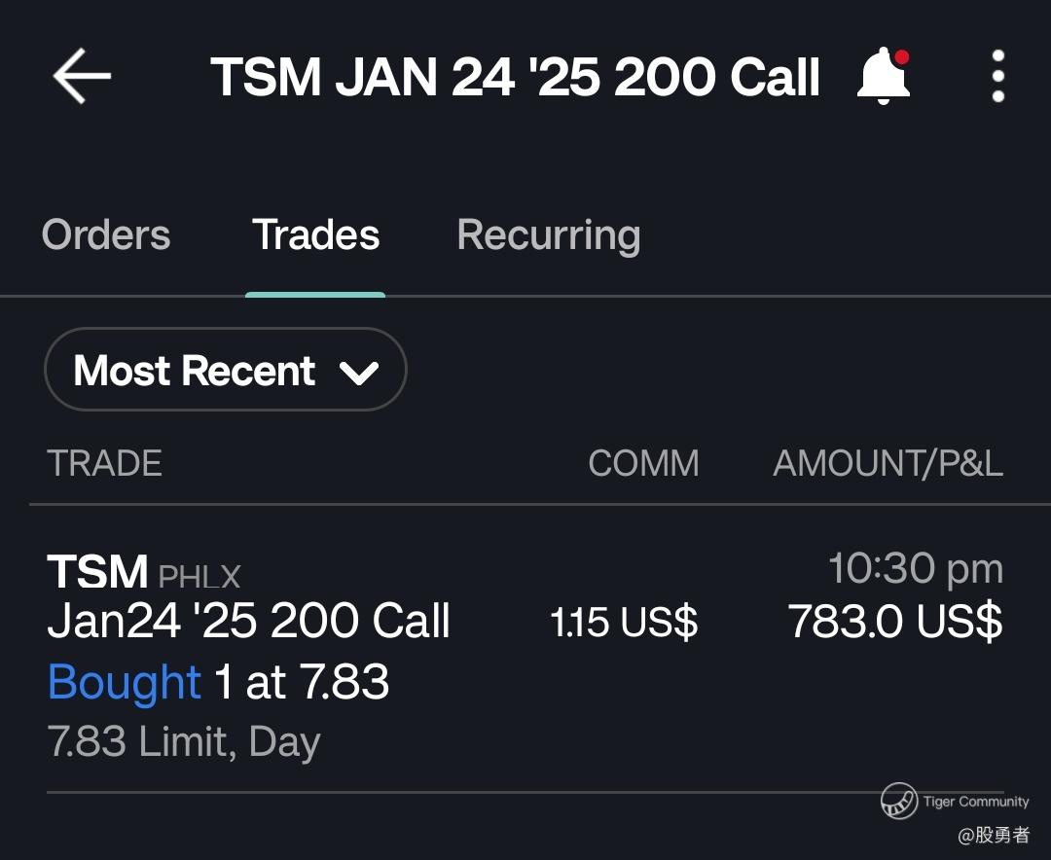The width and height of the screenshot is (1051, 860).
Task: Select the Trades tab
Action: coord(315,235)
